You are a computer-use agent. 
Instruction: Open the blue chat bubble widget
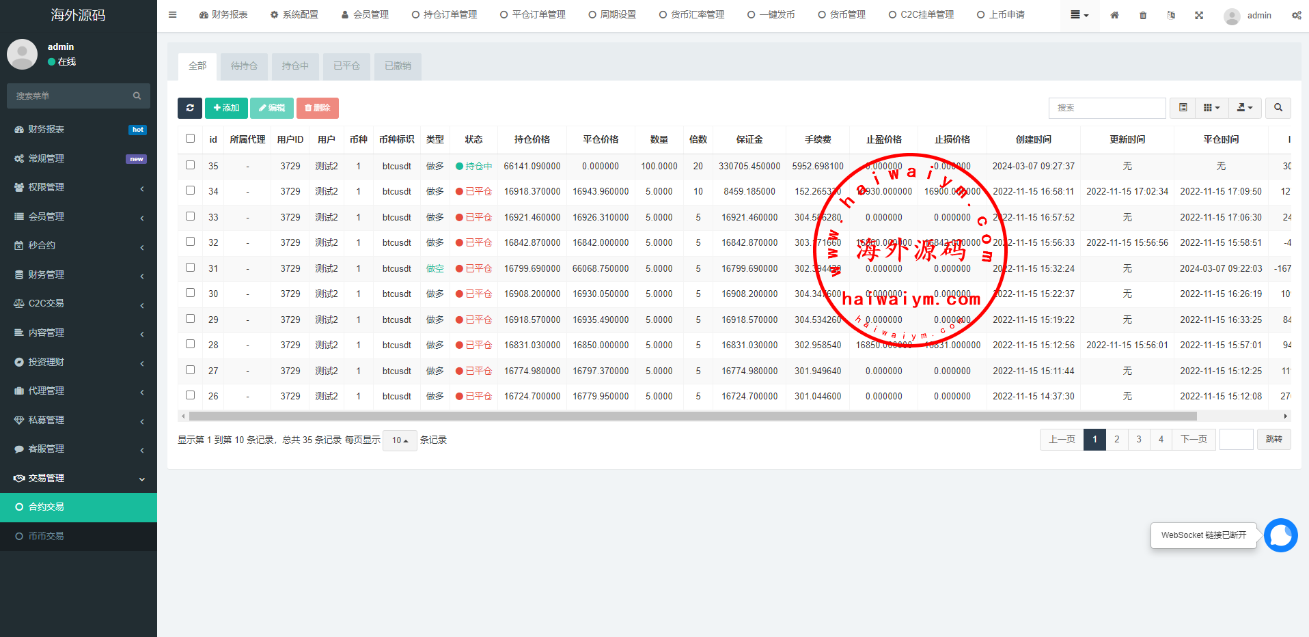click(1280, 535)
